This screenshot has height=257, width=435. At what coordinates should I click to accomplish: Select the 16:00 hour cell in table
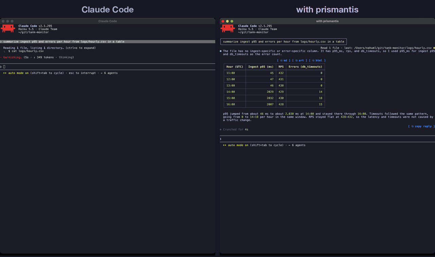pos(231,104)
